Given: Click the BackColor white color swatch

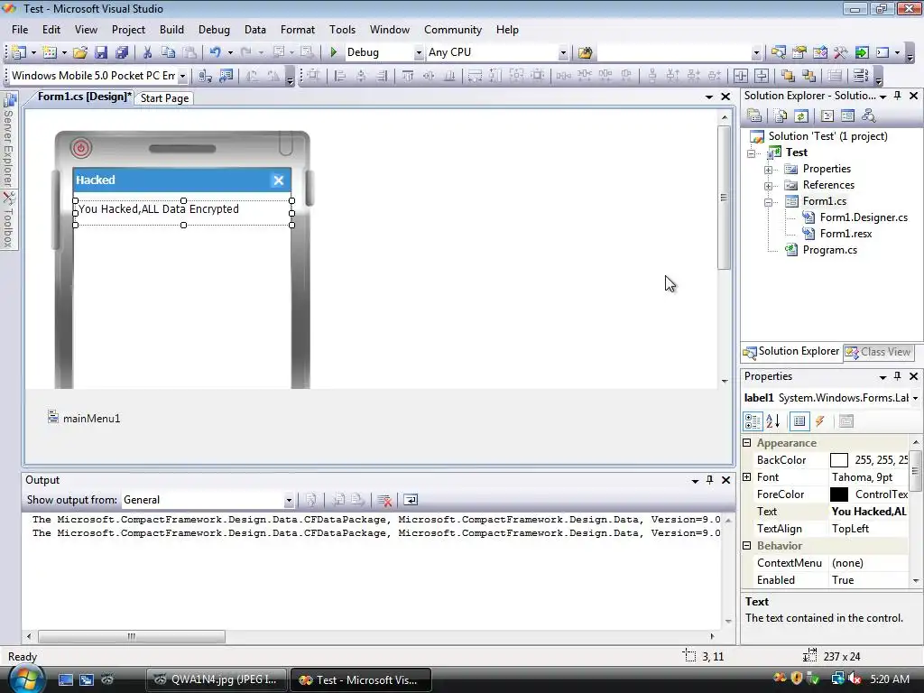Looking at the screenshot, I should tap(838, 460).
